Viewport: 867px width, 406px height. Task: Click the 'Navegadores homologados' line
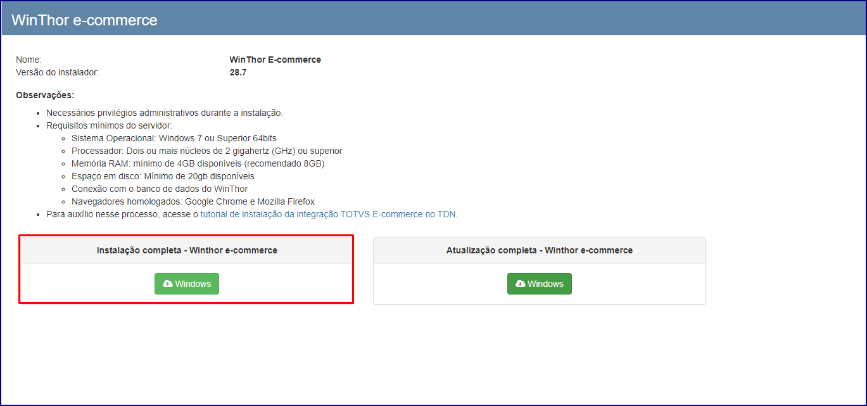click(x=193, y=201)
